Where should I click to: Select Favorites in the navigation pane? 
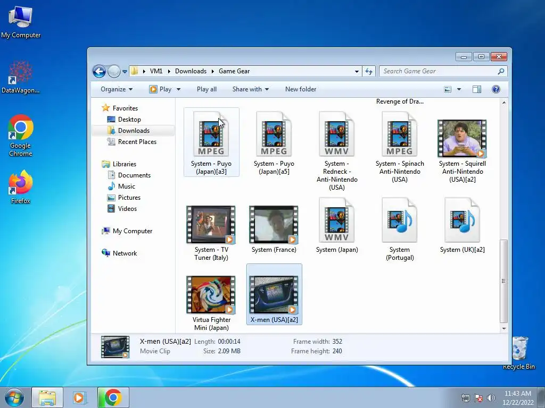coord(120,108)
